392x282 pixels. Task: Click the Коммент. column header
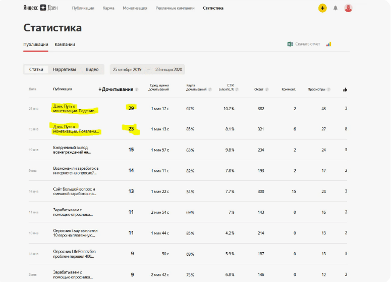pos(289,89)
